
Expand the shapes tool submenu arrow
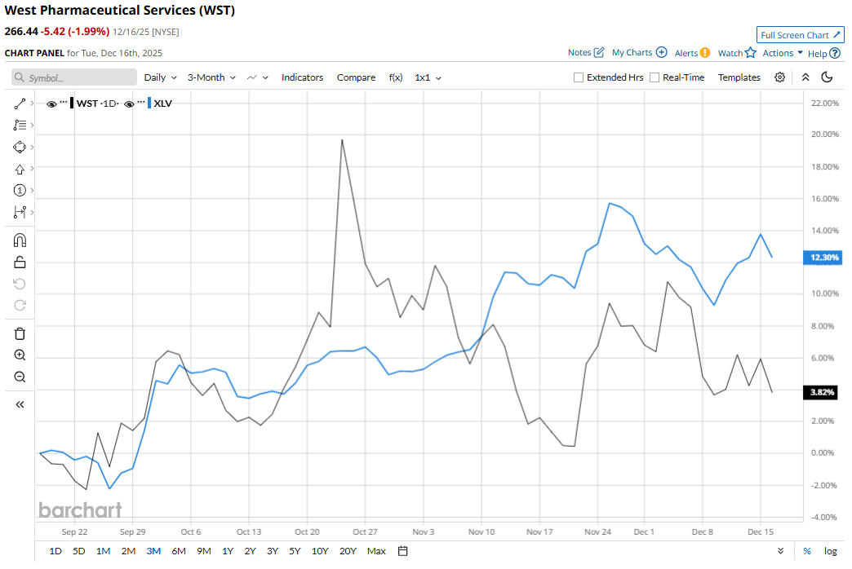coord(32,147)
